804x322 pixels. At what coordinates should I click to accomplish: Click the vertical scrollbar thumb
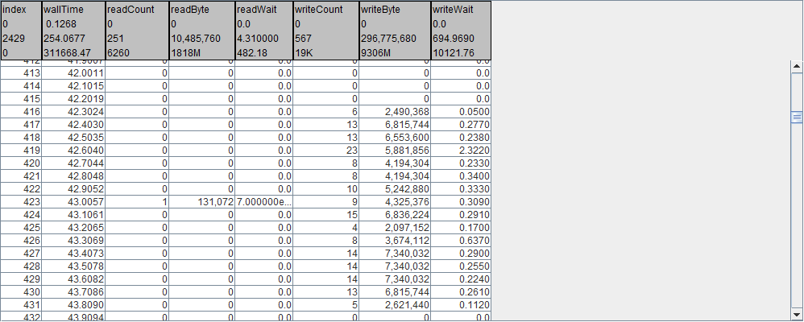pos(797,117)
